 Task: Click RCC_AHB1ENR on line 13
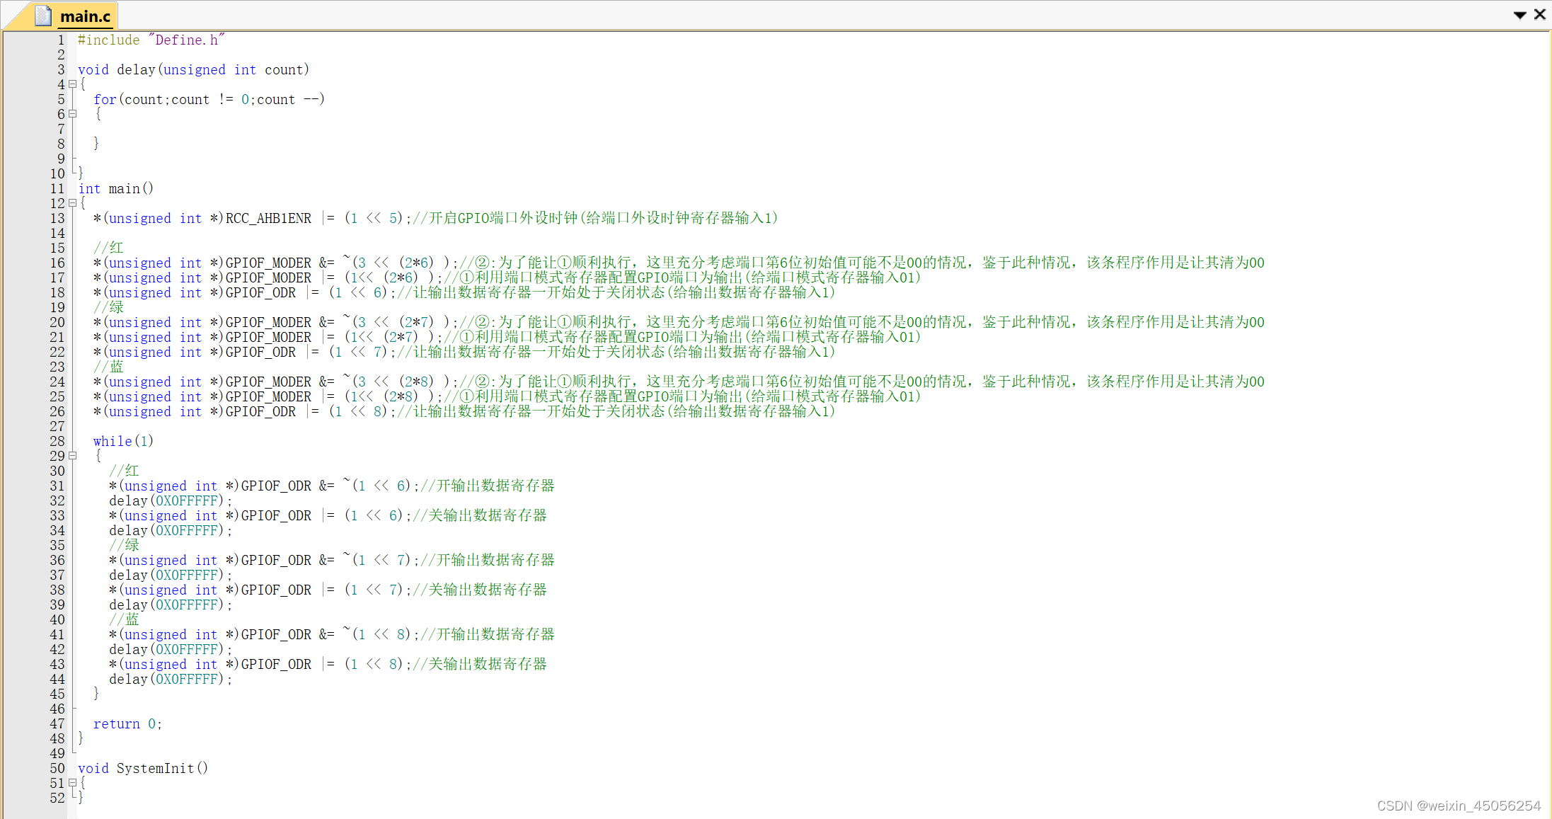click(x=268, y=218)
